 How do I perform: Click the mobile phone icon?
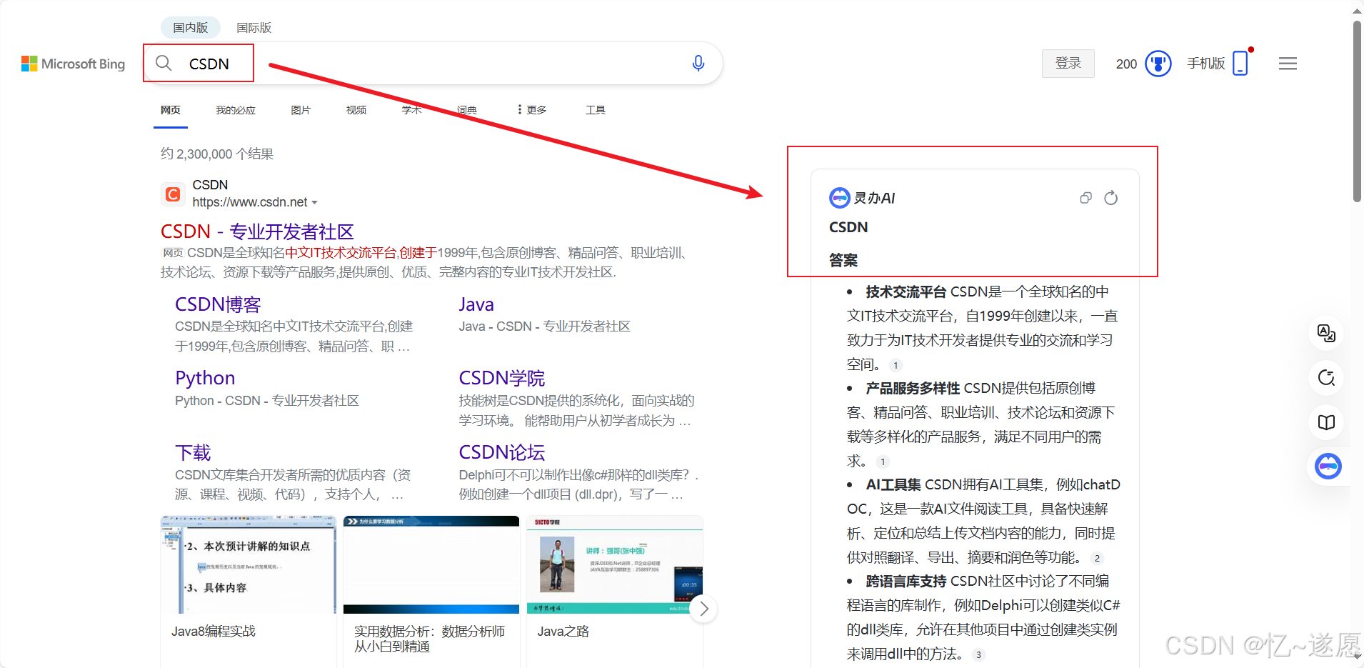[x=1240, y=63]
